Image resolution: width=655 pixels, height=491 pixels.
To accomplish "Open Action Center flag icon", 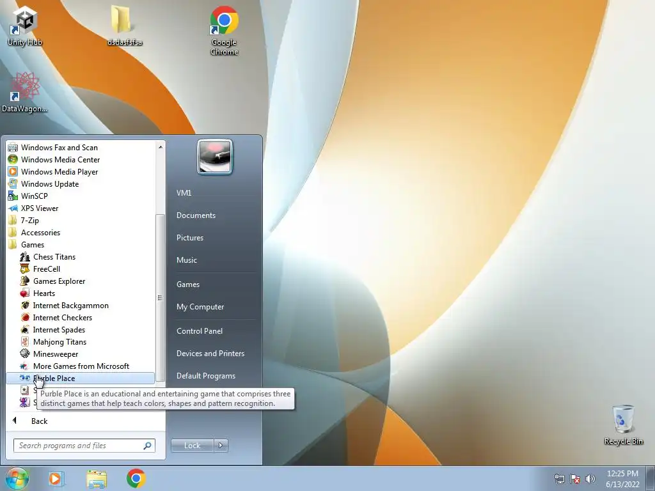I will click(575, 479).
